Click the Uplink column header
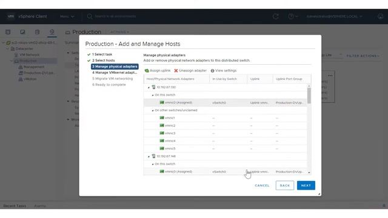Viewport: 388px width, 218px height. tap(260, 79)
